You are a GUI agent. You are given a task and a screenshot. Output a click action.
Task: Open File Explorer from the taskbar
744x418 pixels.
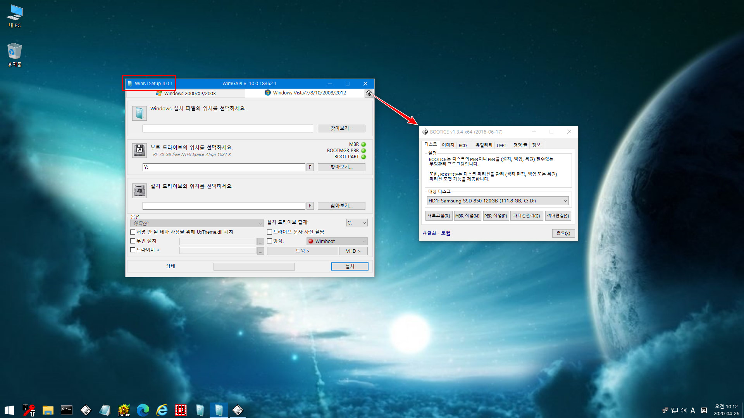pyautogui.click(x=48, y=410)
